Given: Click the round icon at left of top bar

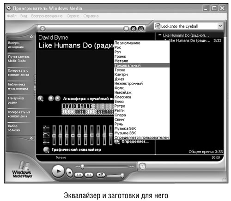Looking at the screenshot, I should (x=43, y=29).
